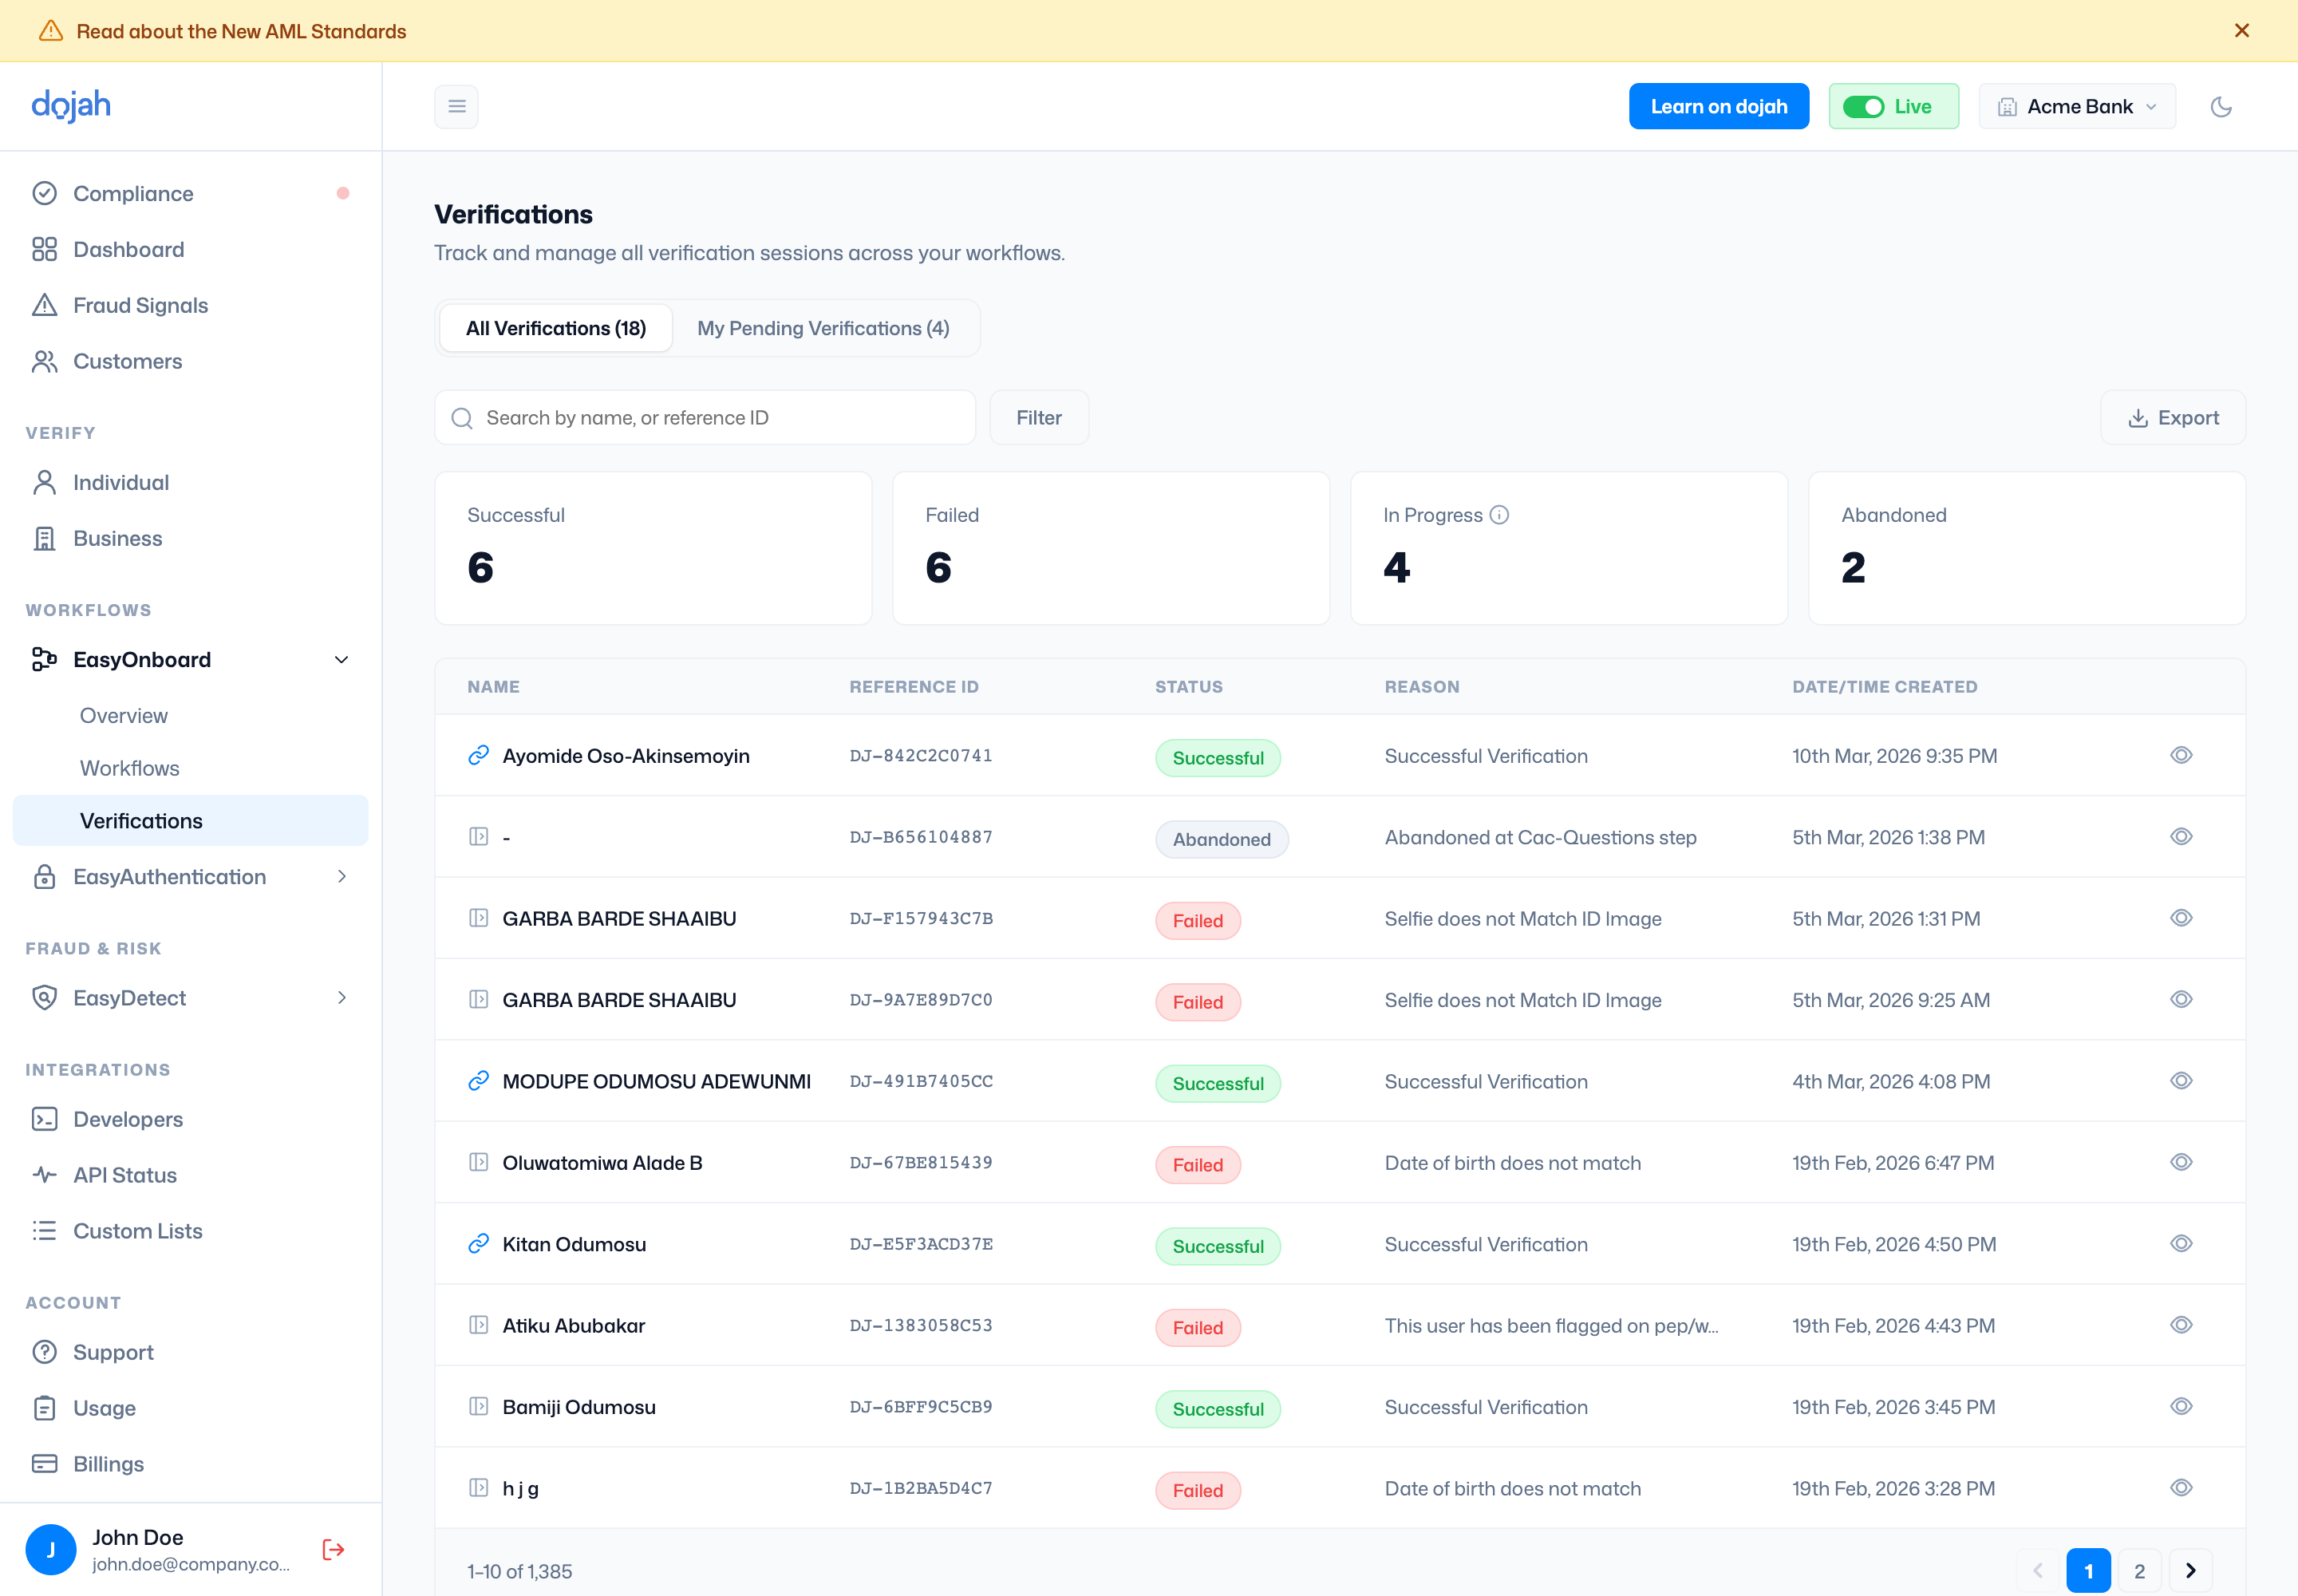The height and width of the screenshot is (1596, 2298).
Task: Click reference ID DJ-842C2C0741
Action: point(921,756)
